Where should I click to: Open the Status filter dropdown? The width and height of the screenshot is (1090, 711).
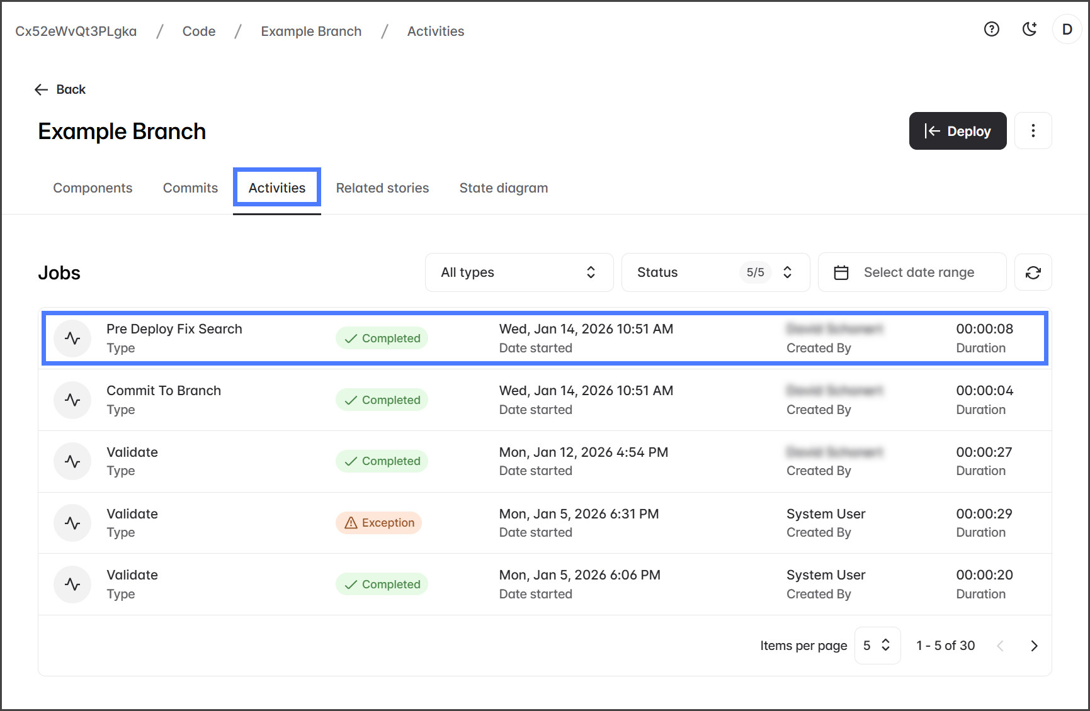click(x=715, y=272)
